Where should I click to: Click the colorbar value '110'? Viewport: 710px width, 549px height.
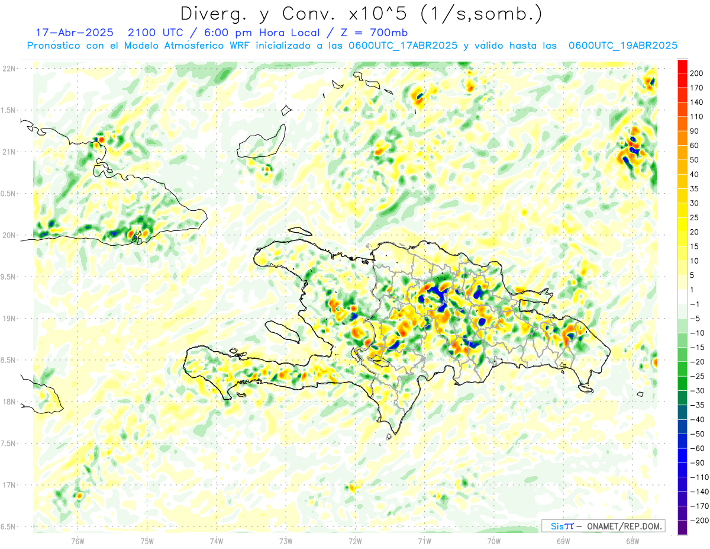pyautogui.click(x=697, y=117)
